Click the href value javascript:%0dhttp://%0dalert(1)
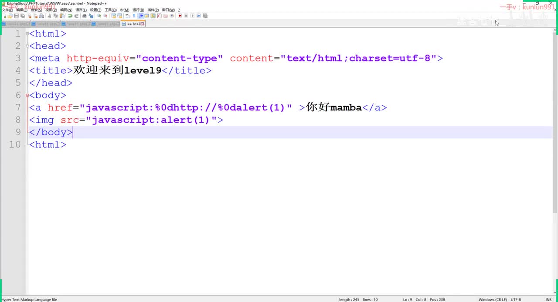The image size is (558, 302). coord(185,107)
